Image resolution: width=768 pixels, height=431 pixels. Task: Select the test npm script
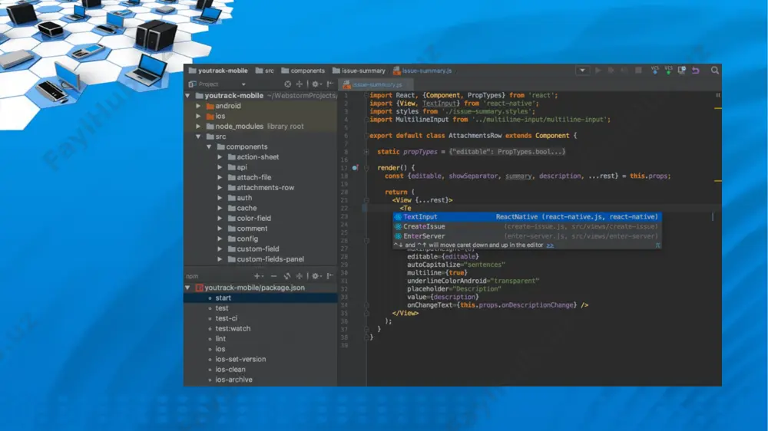(222, 308)
